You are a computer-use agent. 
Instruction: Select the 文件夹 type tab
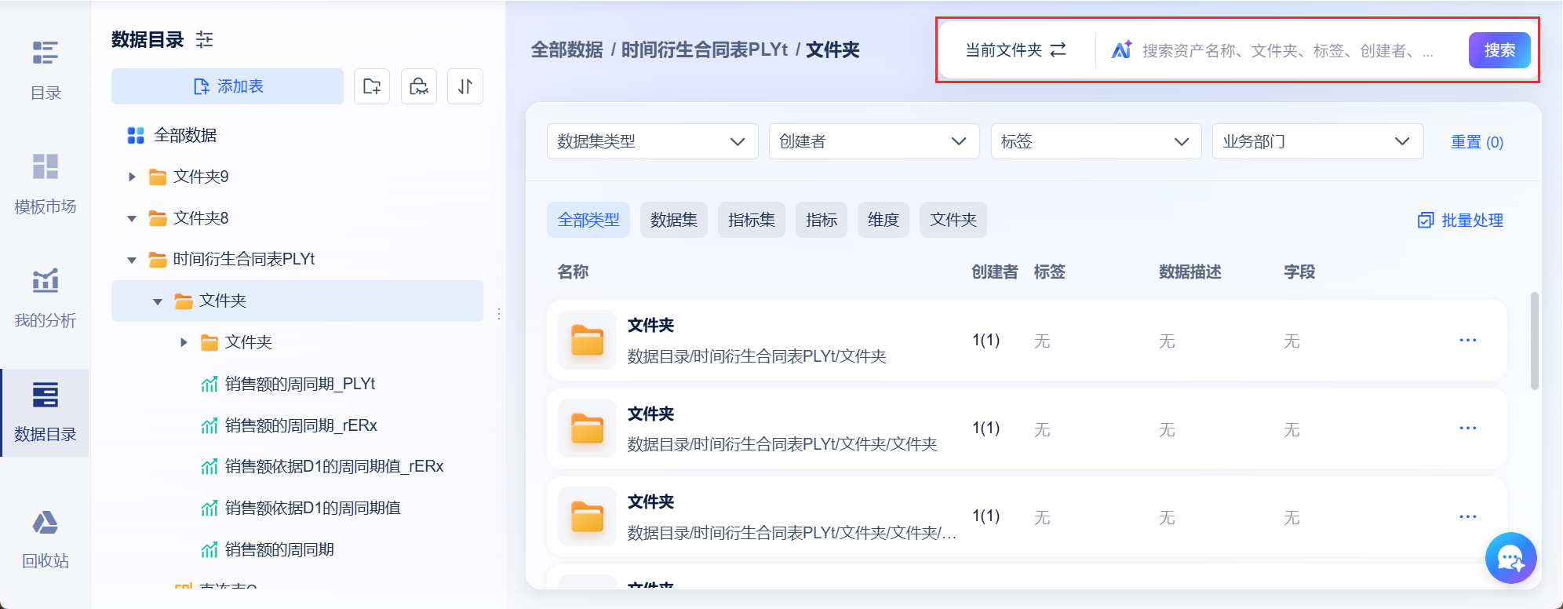[953, 220]
